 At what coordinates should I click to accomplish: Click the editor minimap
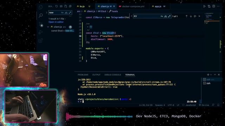pos(212,19)
